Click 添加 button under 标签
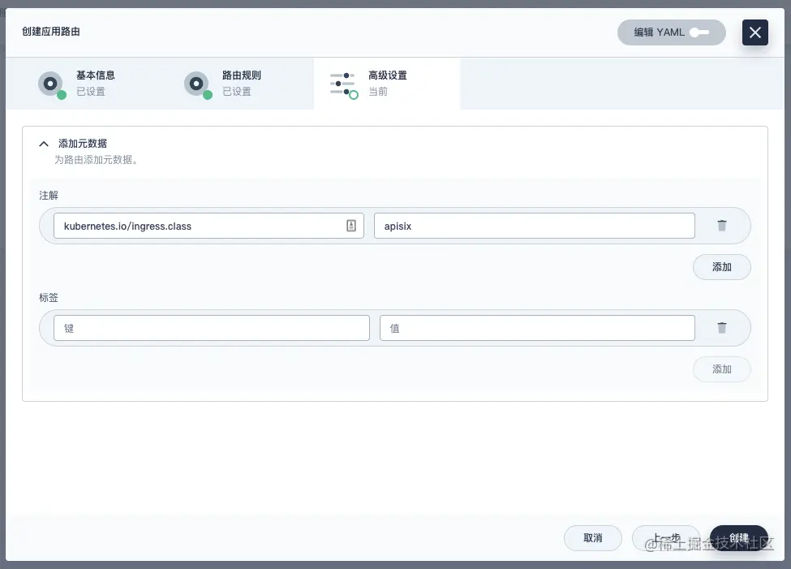The width and height of the screenshot is (791, 569). 722,369
